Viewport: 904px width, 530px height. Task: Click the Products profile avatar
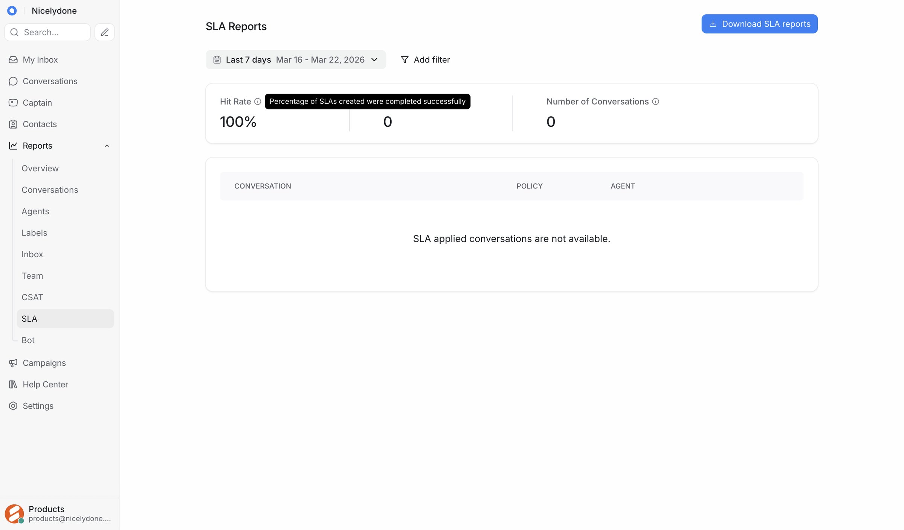pos(14,514)
